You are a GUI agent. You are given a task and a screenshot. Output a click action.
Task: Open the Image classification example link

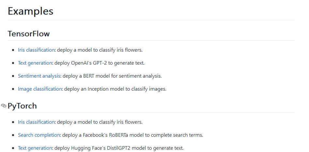coord(40,89)
